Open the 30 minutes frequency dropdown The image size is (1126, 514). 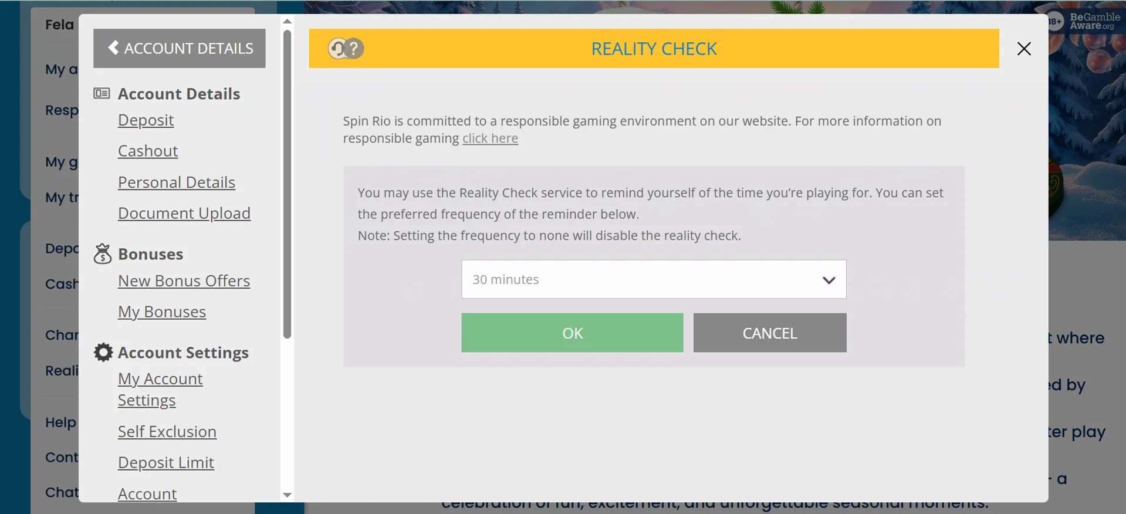[654, 279]
